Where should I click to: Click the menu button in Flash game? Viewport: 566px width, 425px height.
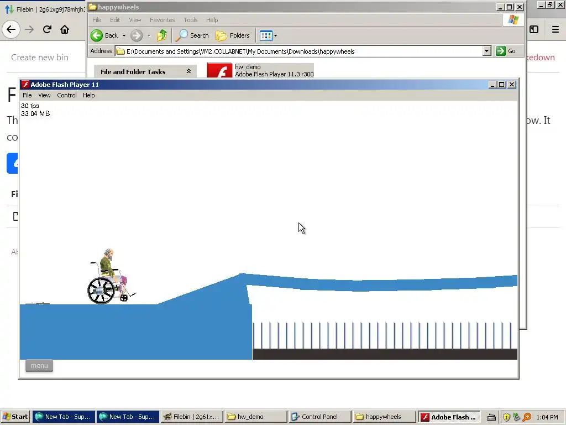pos(39,366)
